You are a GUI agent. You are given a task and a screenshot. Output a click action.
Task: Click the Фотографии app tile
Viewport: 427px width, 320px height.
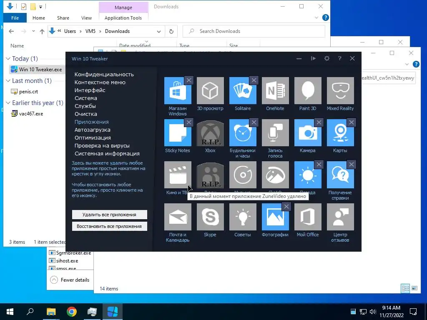coord(275,217)
